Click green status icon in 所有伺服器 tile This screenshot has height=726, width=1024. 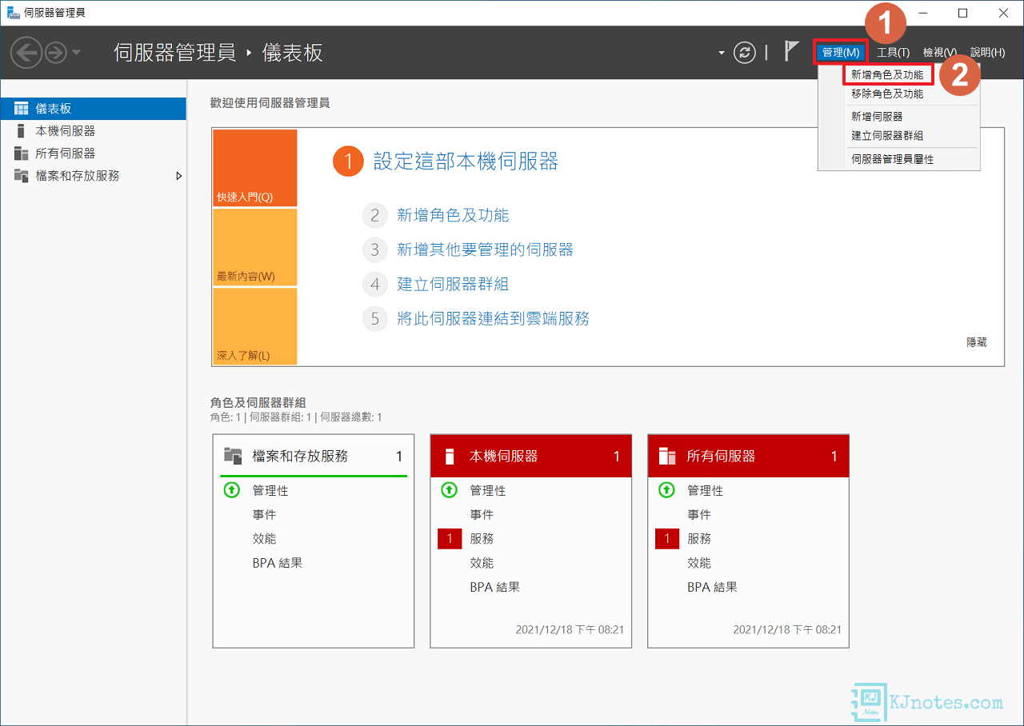(666, 490)
